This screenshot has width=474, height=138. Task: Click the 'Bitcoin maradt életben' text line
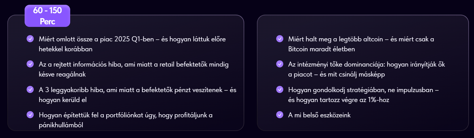[321, 49]
